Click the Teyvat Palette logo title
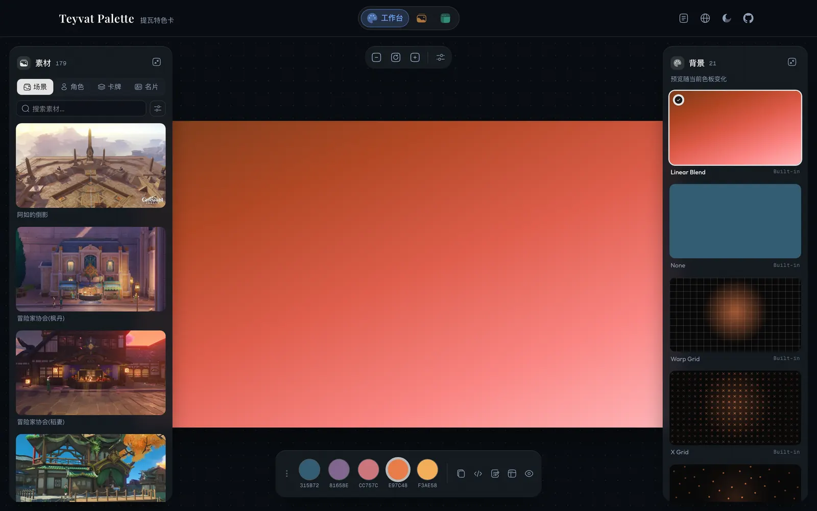The image size is (817, 511). point(97,19)
